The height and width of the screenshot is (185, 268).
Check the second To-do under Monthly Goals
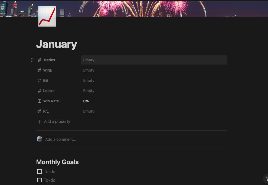40,180
